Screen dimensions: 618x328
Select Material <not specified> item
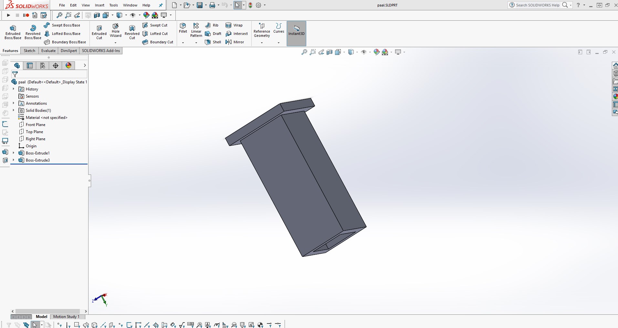pos(43,118)
